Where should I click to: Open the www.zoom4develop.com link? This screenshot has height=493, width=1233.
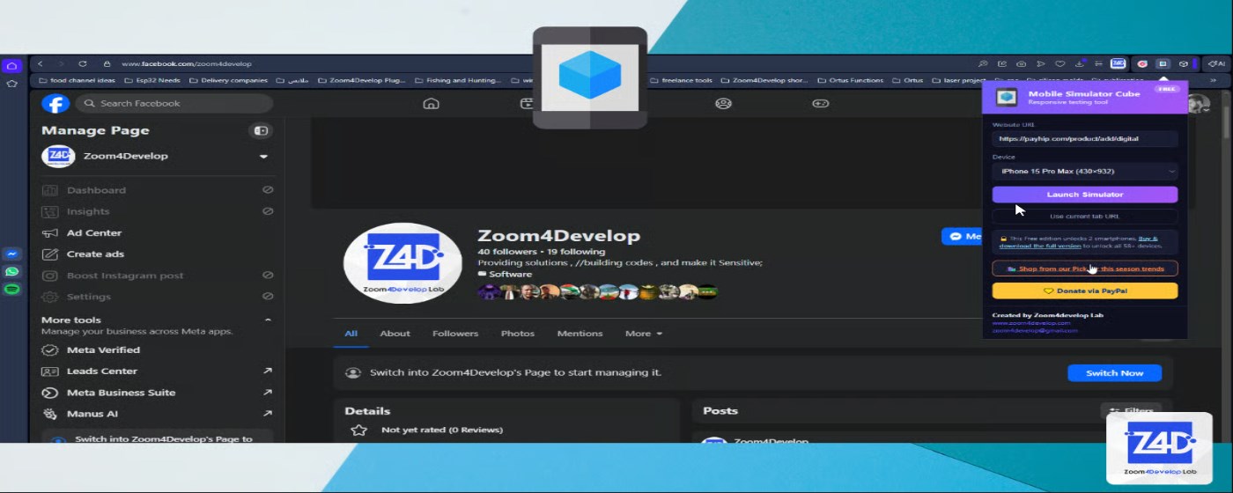tap(1031, 323)
